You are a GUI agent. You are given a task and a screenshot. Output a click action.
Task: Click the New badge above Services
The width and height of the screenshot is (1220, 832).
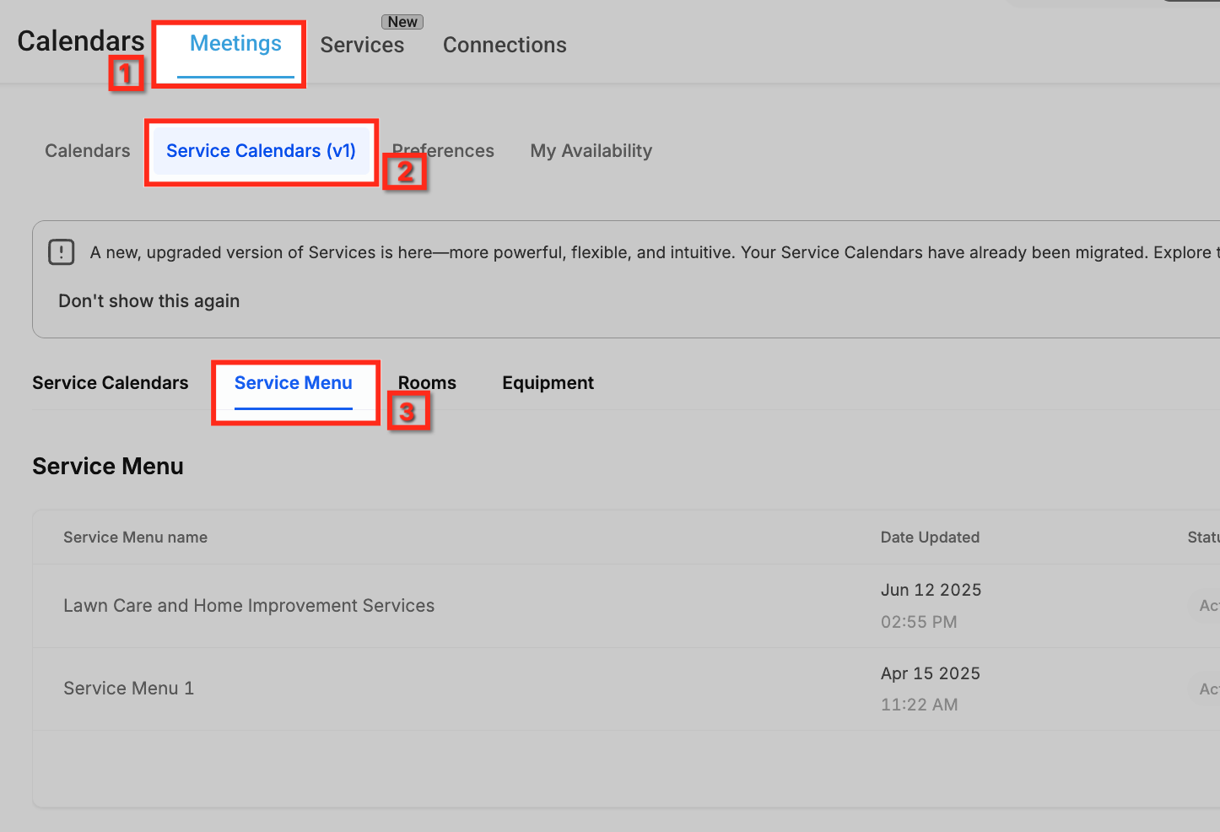402,22
